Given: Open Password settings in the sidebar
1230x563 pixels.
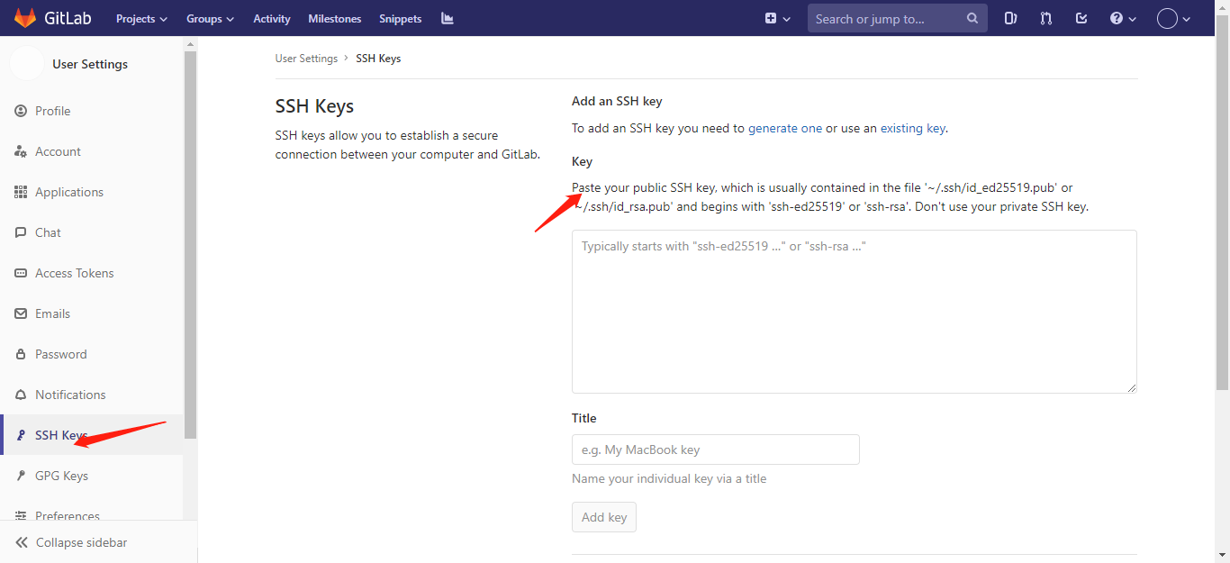Looking at the screenshot, I should pyautogui.click(x=92, y=354).
